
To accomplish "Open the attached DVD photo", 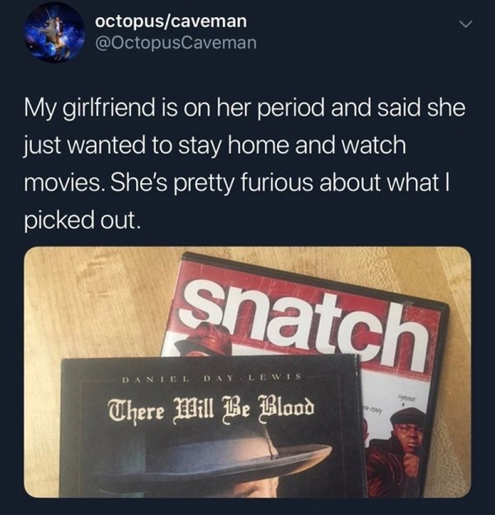I will (248, 372).
